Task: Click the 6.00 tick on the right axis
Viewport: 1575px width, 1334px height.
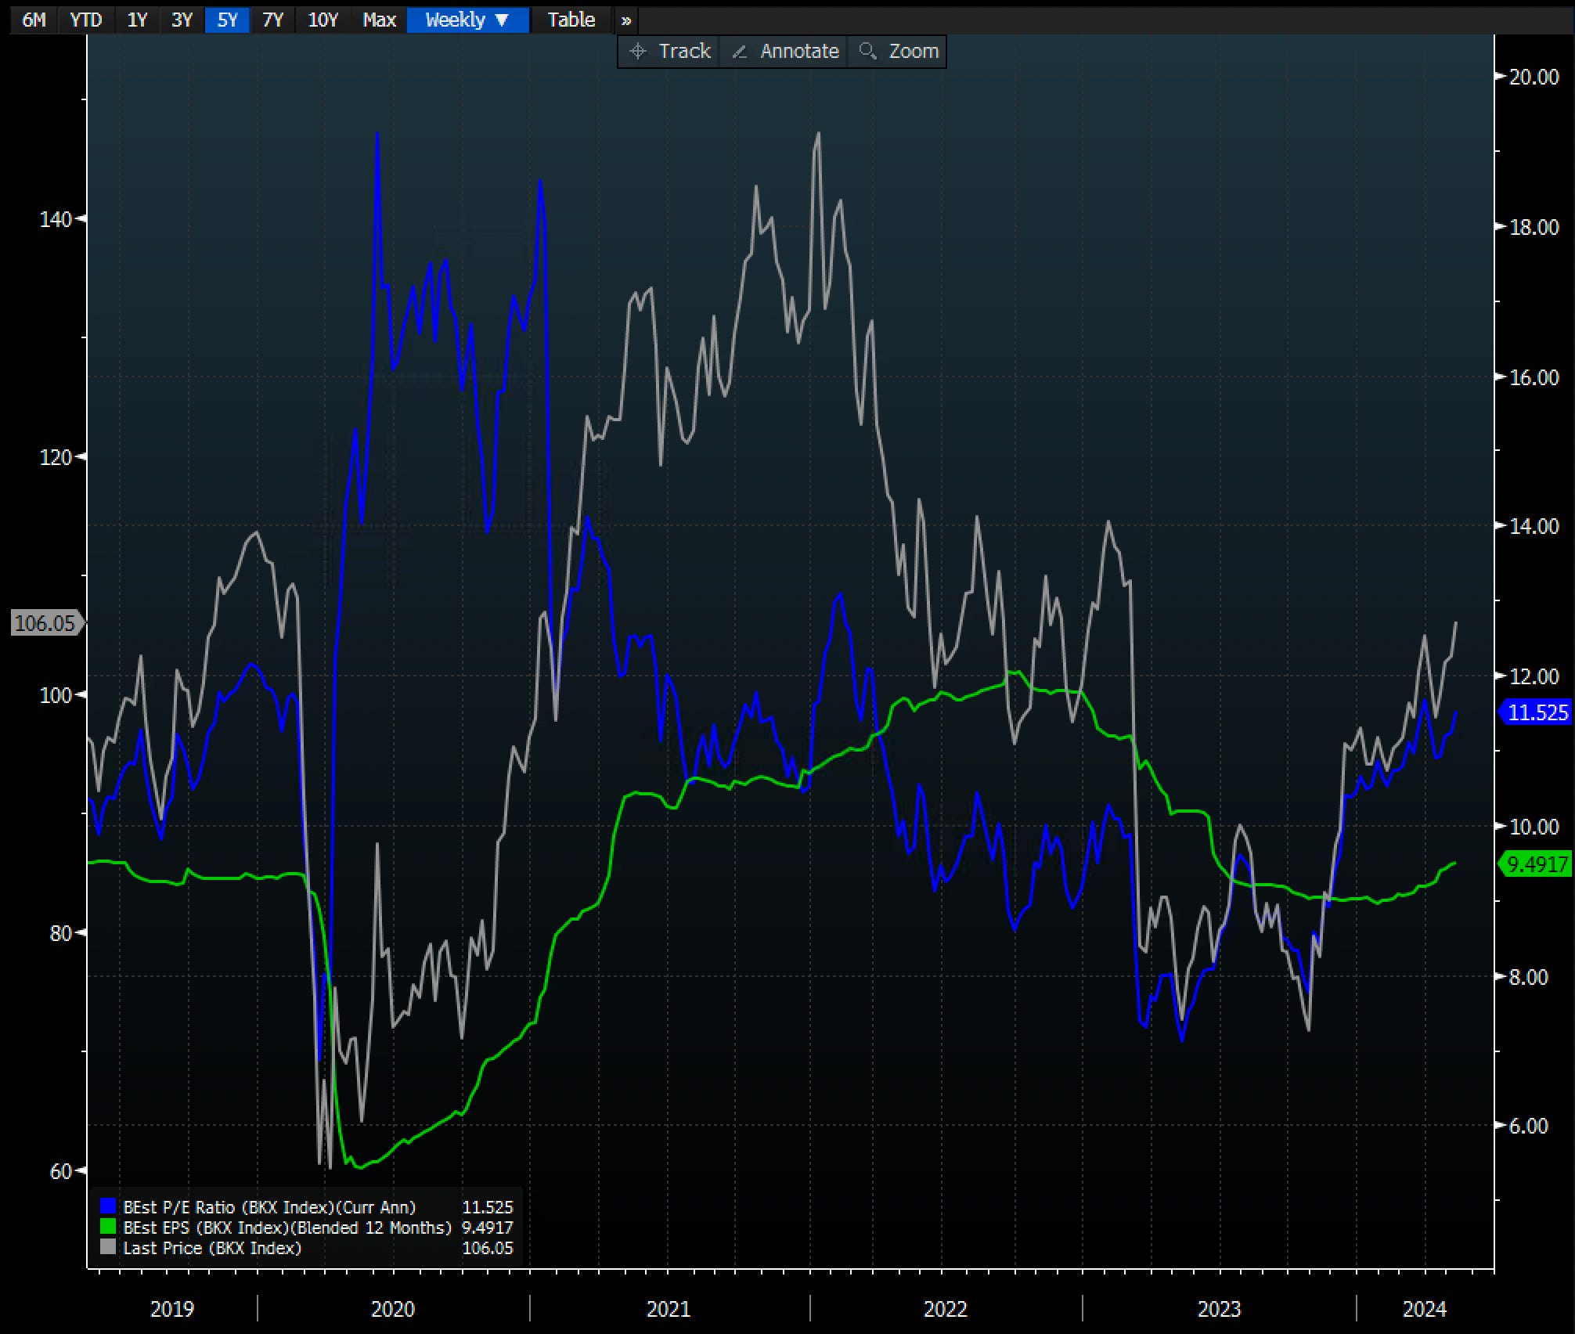Action: pos(1528,1126)
